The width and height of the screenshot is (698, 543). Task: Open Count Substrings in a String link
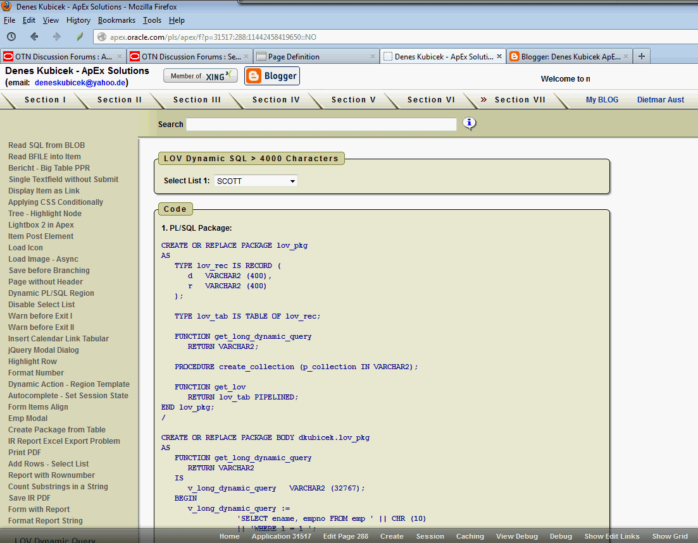point(58,487)
